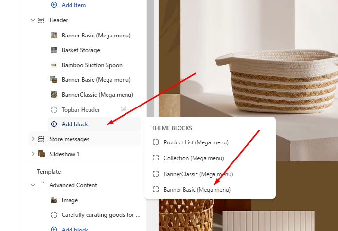Click the Basket Storage thumbnail icon
338x231 pixels.
[54, 50]
